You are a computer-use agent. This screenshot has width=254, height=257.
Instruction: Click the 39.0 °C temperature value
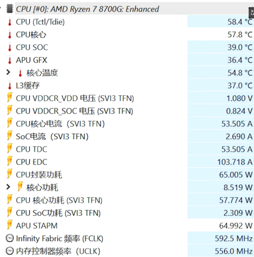[240, 47]
